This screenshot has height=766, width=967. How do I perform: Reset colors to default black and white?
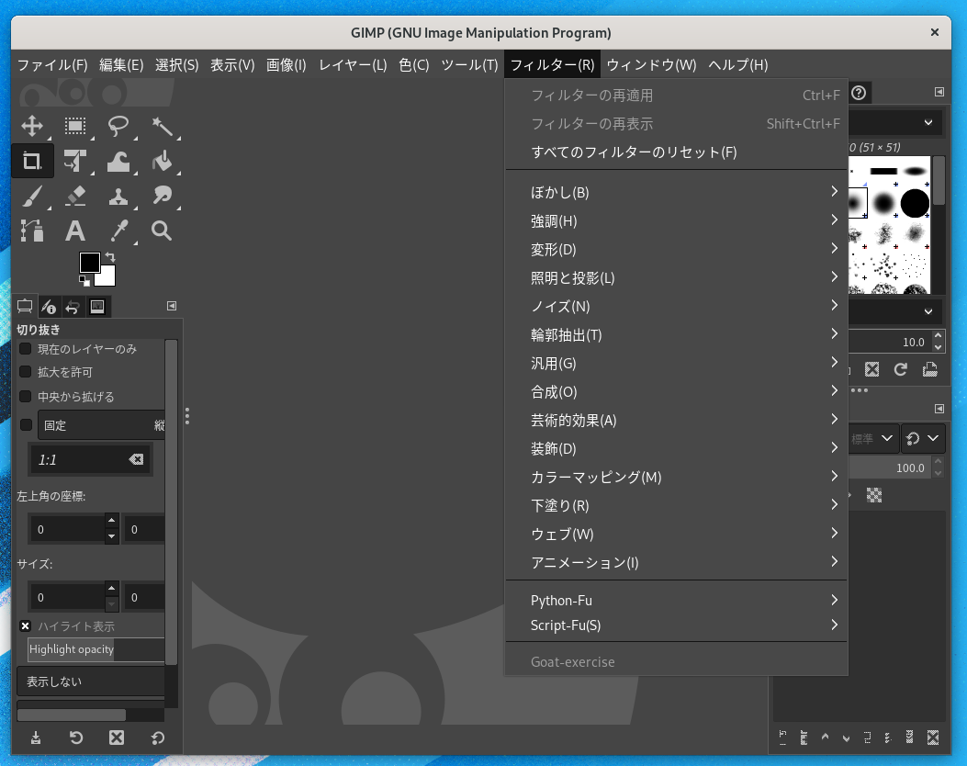click(x=84, y=281)
